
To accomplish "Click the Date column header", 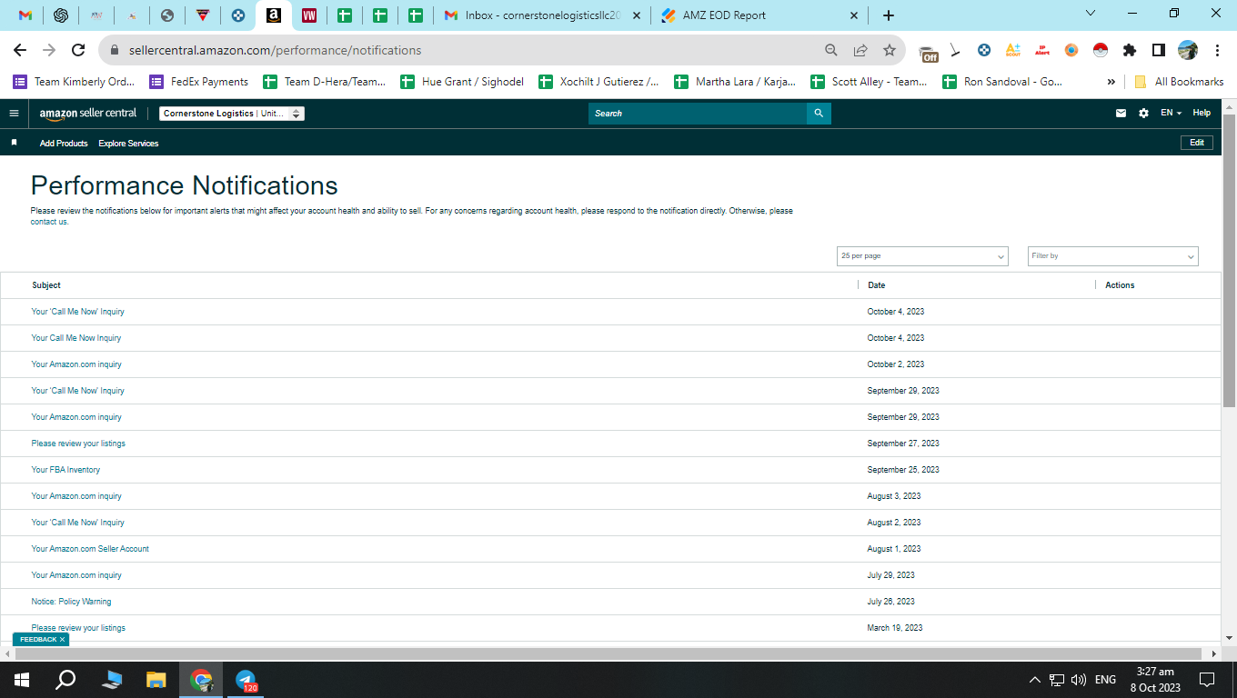I will [877, 285].
